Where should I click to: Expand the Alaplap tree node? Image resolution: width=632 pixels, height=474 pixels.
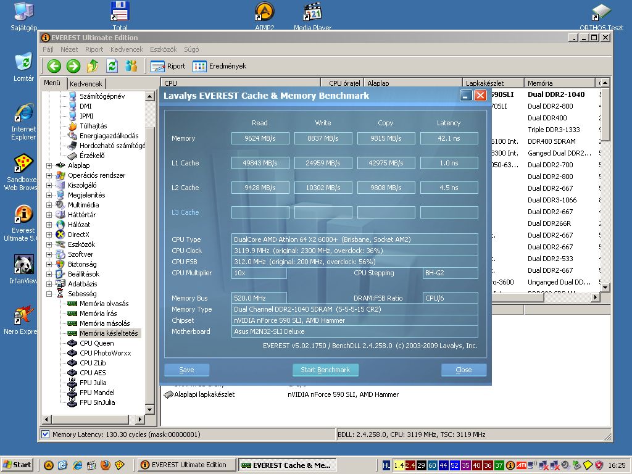coord(49,165)
